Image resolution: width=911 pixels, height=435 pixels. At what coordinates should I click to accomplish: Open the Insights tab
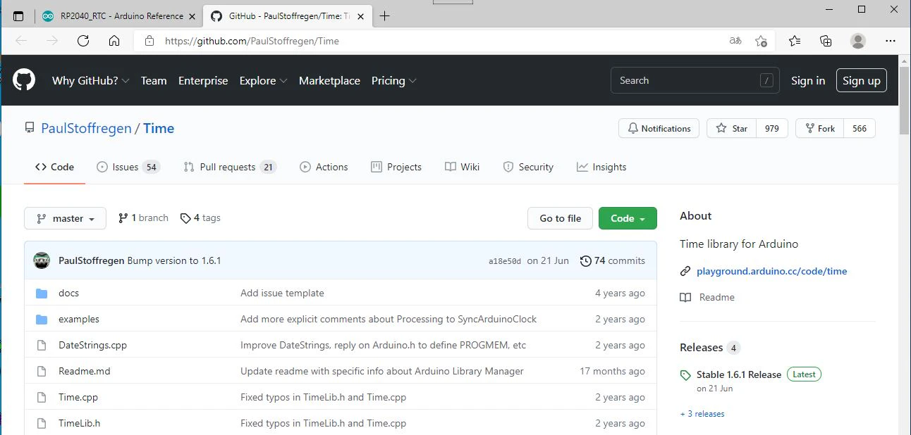[601, 167]
